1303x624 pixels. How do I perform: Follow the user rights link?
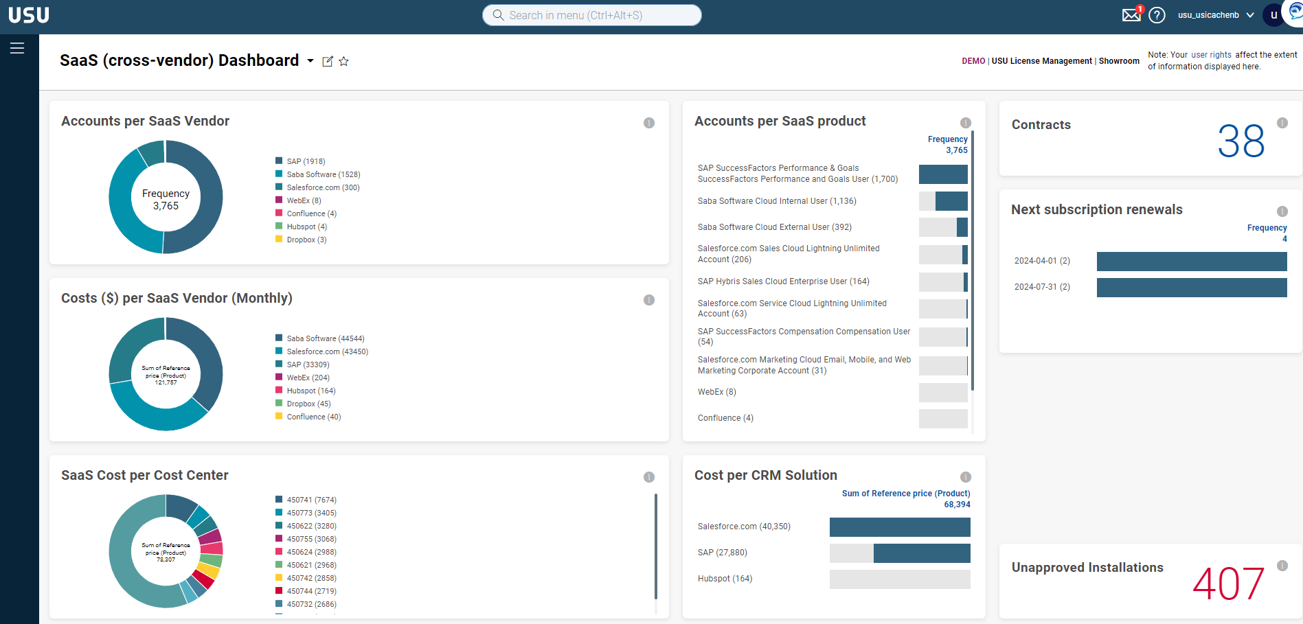pos(1211,55)
